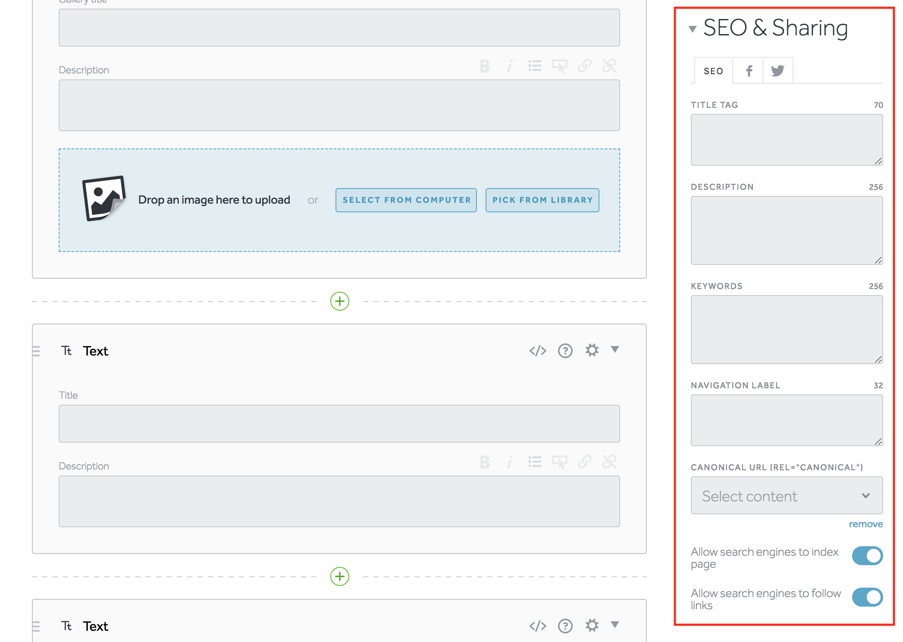Click button-insert icon in first Text block toolbar
The image size is (903, 642).
(x=560, y=462)
